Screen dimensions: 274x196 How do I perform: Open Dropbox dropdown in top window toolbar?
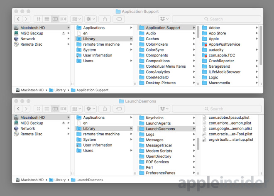pyautogui.click(x=164, y=19)
